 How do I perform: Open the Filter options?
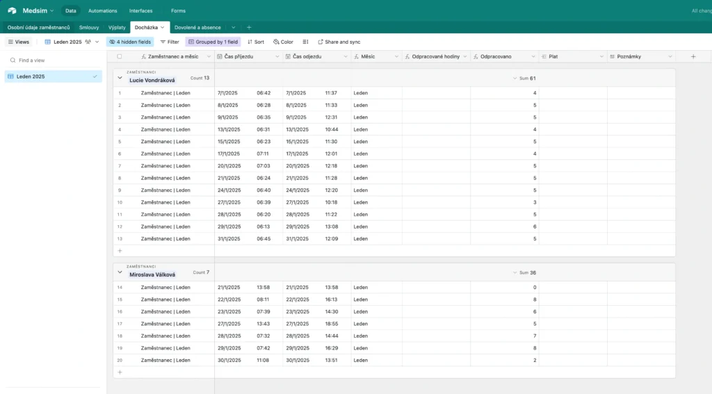tap(169, 42)
